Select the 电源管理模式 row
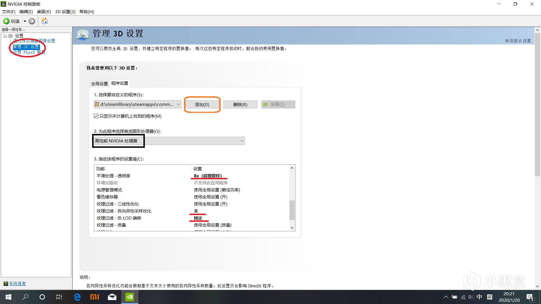The height and width of the screenshot is (304, 541). [192, 190]
